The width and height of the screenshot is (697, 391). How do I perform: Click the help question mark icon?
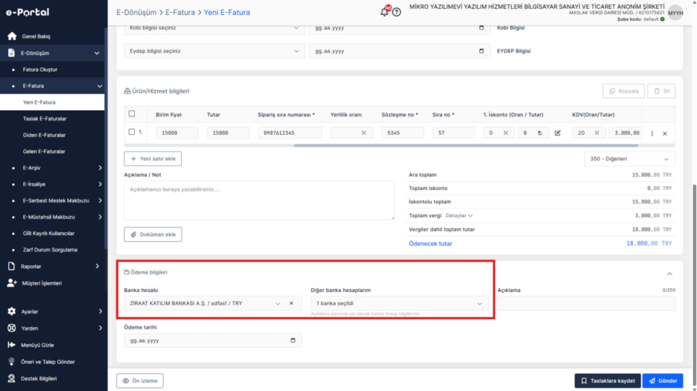click(397, 12)
